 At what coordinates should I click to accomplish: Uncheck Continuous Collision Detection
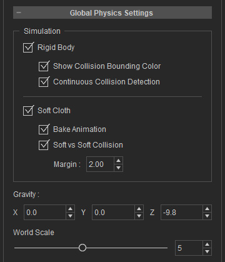[x=44, y=82]
